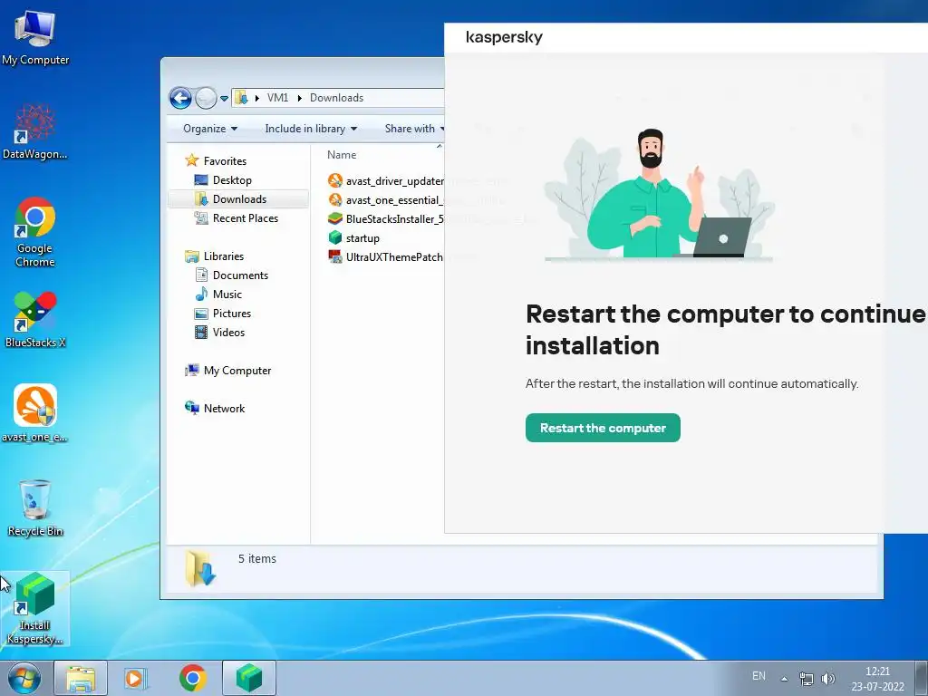The height and width of the screenshot is (696, 928).
Task: Click Downloads in the address breadcrumb
Action: (x=337, y=98)
